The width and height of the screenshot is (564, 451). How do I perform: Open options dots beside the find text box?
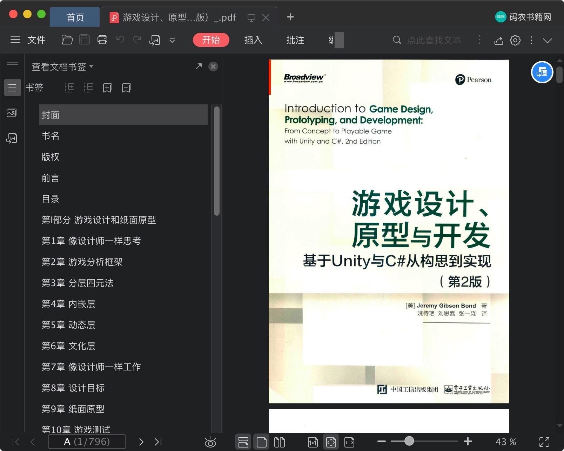(479, 40)
